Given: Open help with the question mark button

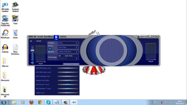Looking at the screenshot, I should [154, 37].
